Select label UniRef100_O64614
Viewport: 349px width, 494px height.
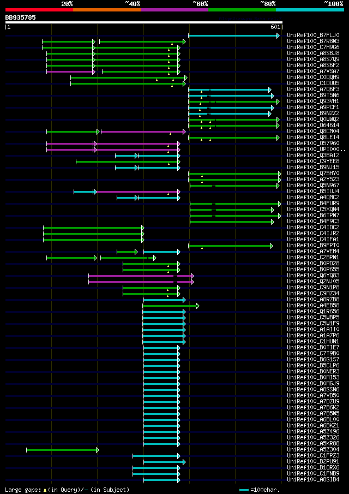click(313, 126)
